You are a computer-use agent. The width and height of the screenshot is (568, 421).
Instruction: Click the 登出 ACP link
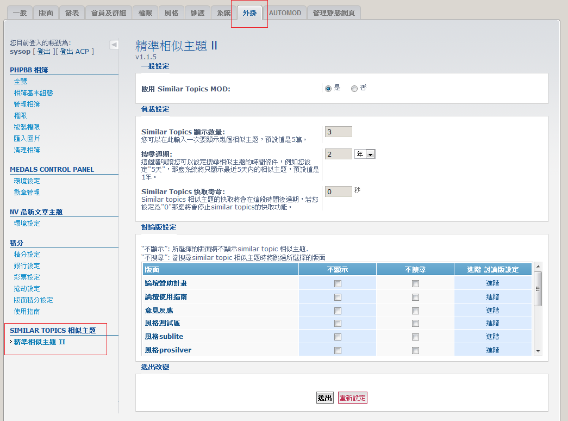point(74,51)
